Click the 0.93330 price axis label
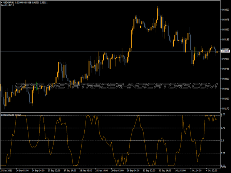The image size is (231, 173). (x=225, y=30)
